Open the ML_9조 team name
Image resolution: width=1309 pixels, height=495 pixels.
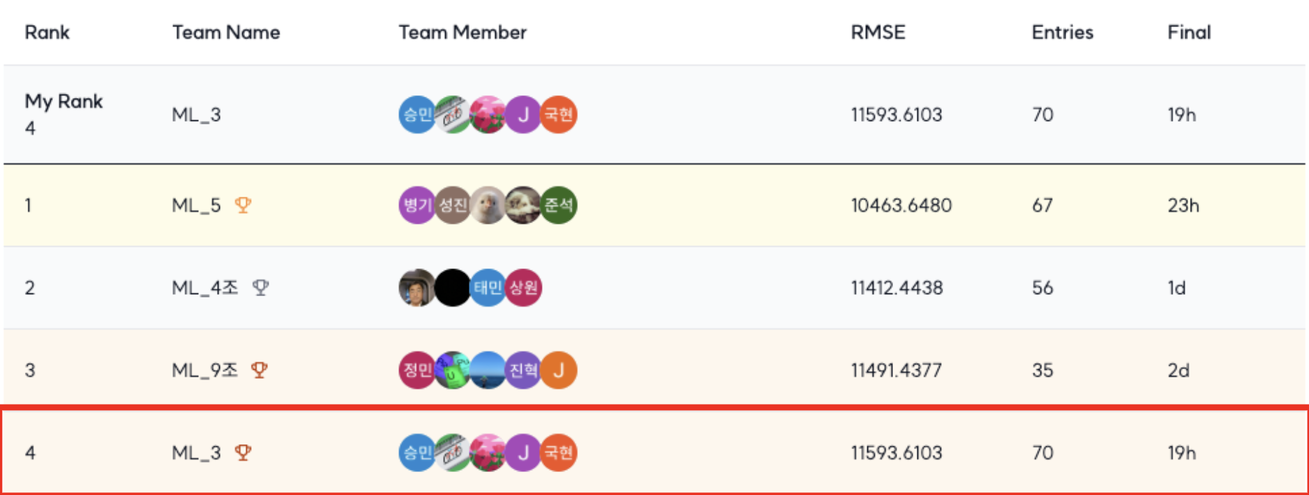[204, 370]
